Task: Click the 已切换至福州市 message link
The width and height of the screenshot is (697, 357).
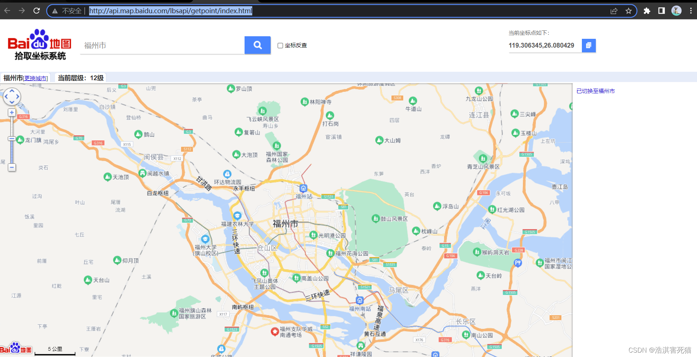Action: click(x=595, y=91)
